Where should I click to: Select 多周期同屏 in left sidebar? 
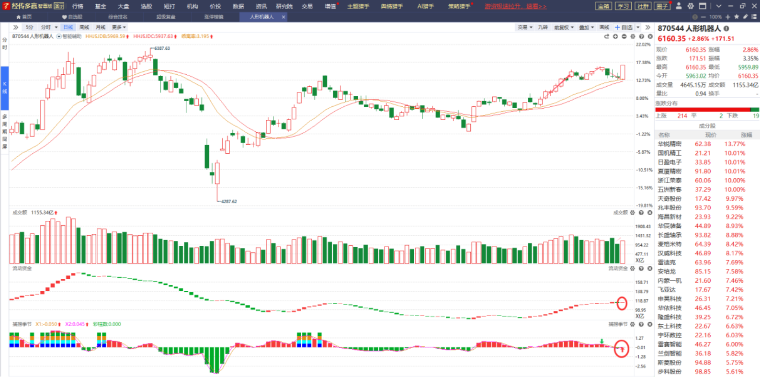[5, 132]
